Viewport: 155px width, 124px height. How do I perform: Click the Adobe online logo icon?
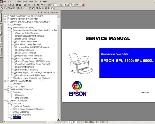click(83, 5)
